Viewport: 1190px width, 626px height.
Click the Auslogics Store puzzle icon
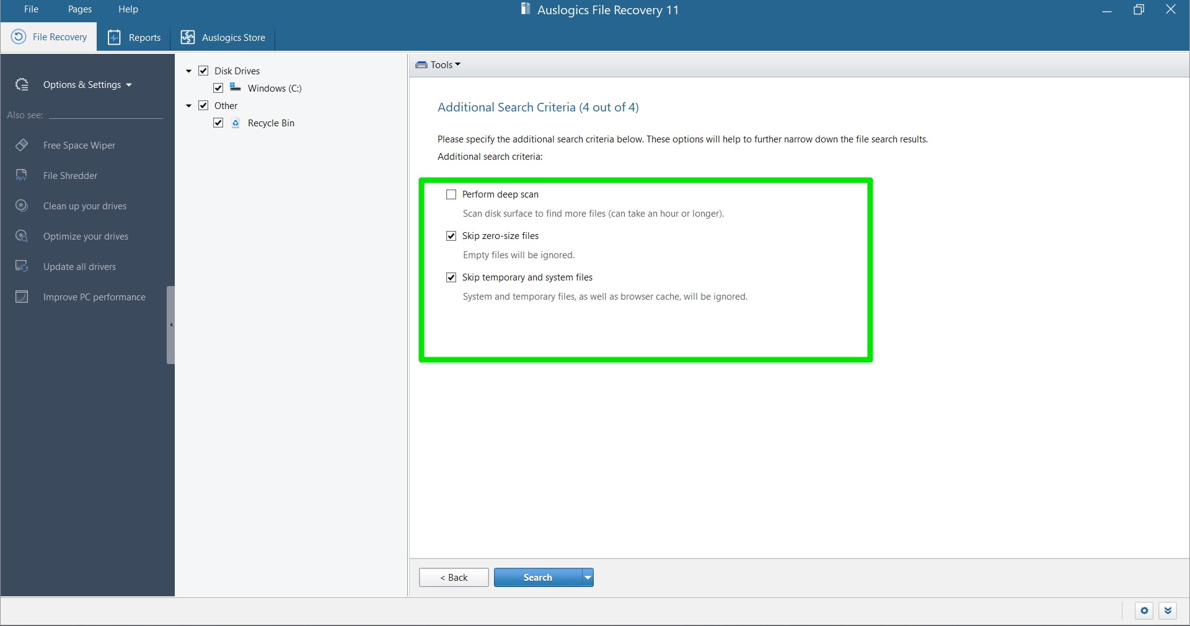pyautogui.click(x=187, y=37)
